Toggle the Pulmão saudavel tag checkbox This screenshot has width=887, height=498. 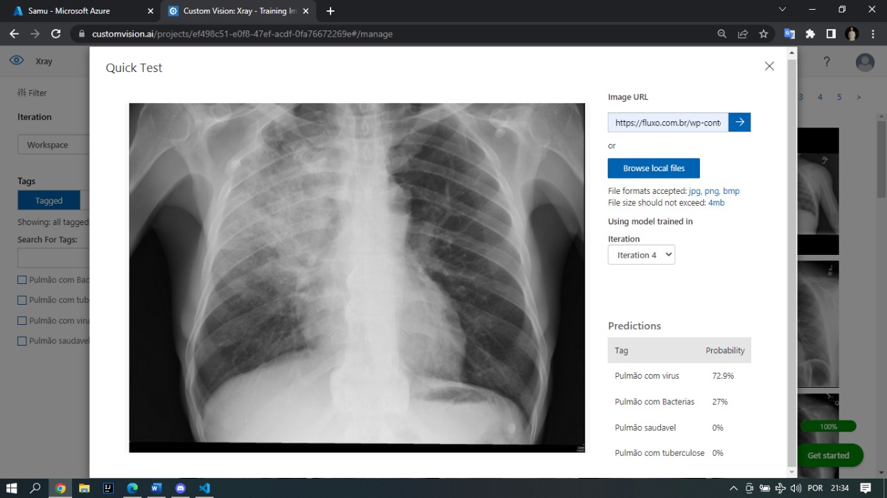point(22,341)
